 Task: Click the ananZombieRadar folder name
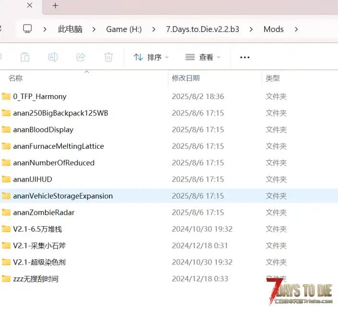click(44, 212)
